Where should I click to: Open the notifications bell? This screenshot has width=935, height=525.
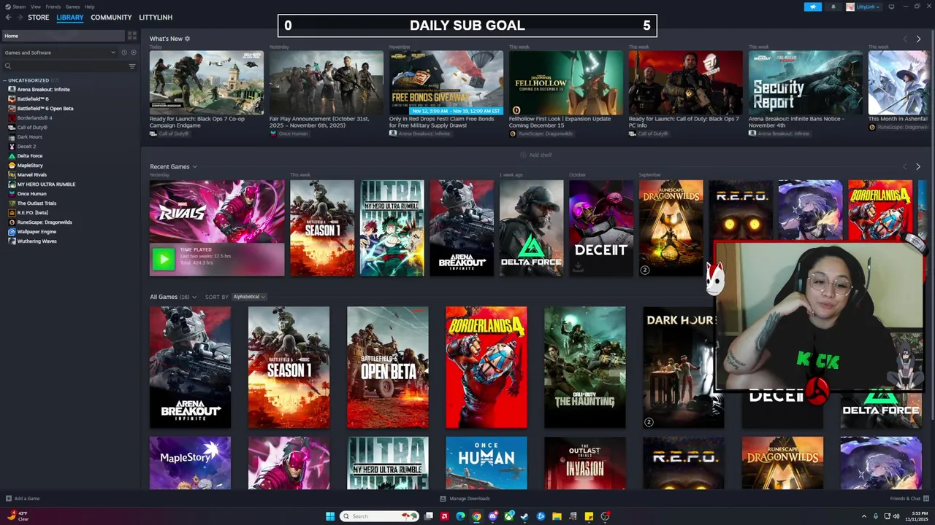tap(833, 7)
